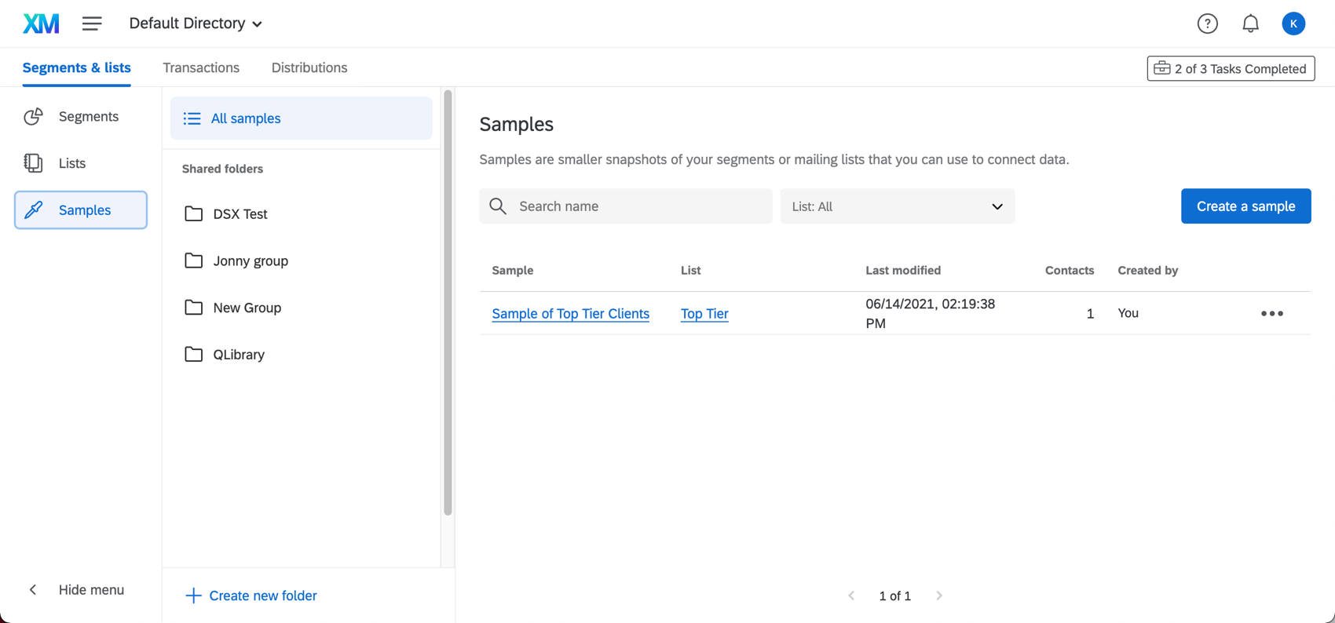The image size is (1335, 623).
Task: Collapse sidebar with Hide menu
Action: point(77,590)
